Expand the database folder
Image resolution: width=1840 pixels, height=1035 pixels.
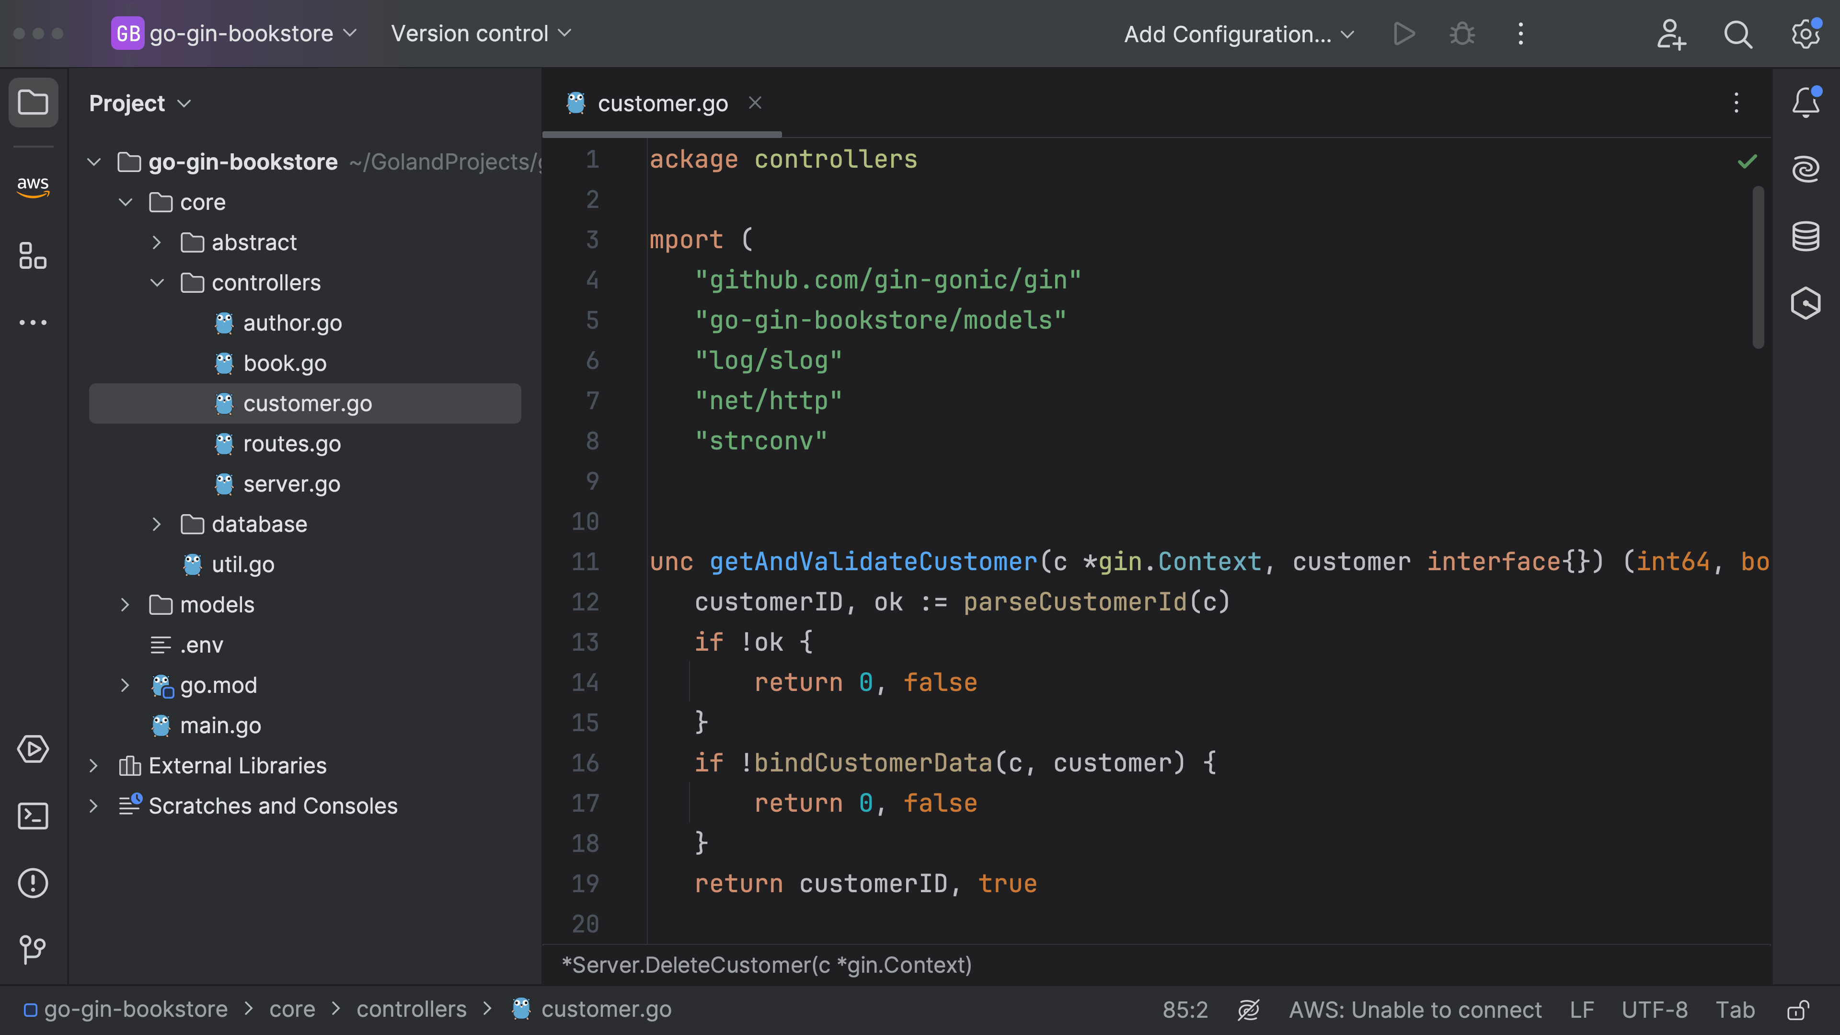click(157, 524)
